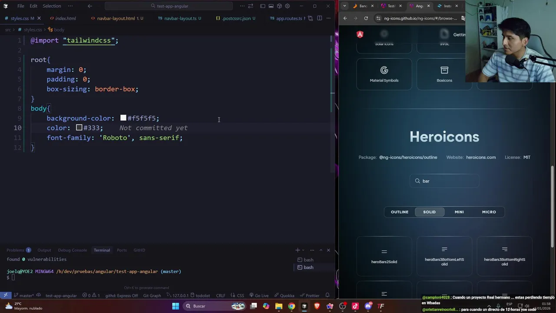Open the .postcssrc.json editor tab
This screenshot has width=556, height=313.
click(237, 18)
